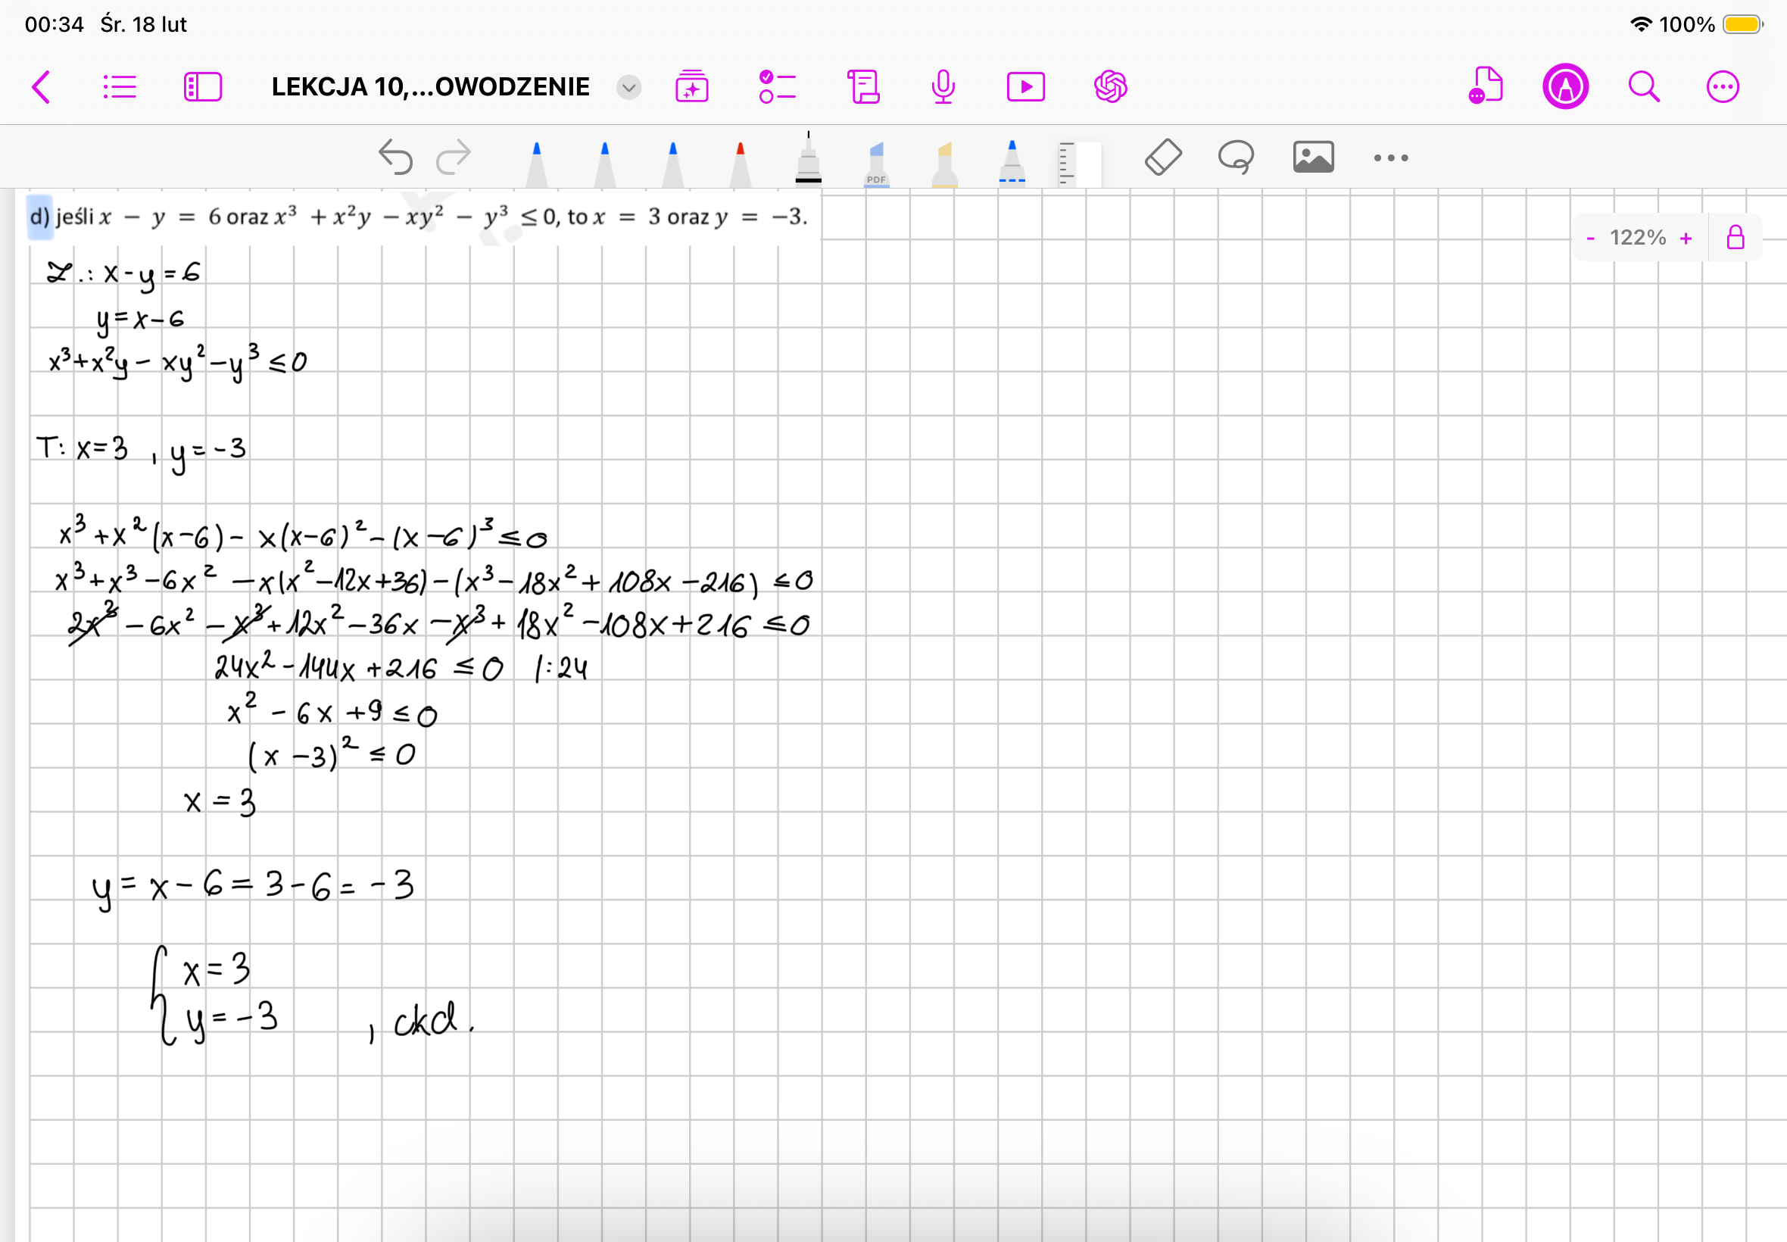Search inside the note

pyautogui.click(x=1644, y=86)
